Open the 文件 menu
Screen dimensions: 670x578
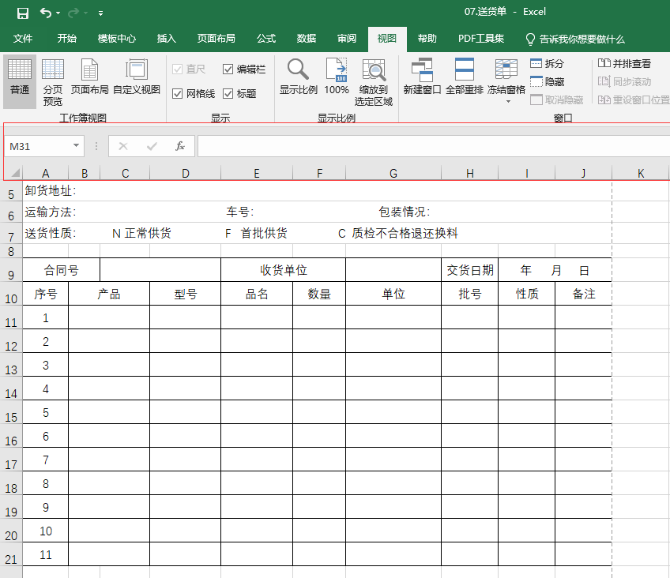(x=23, y=39)
